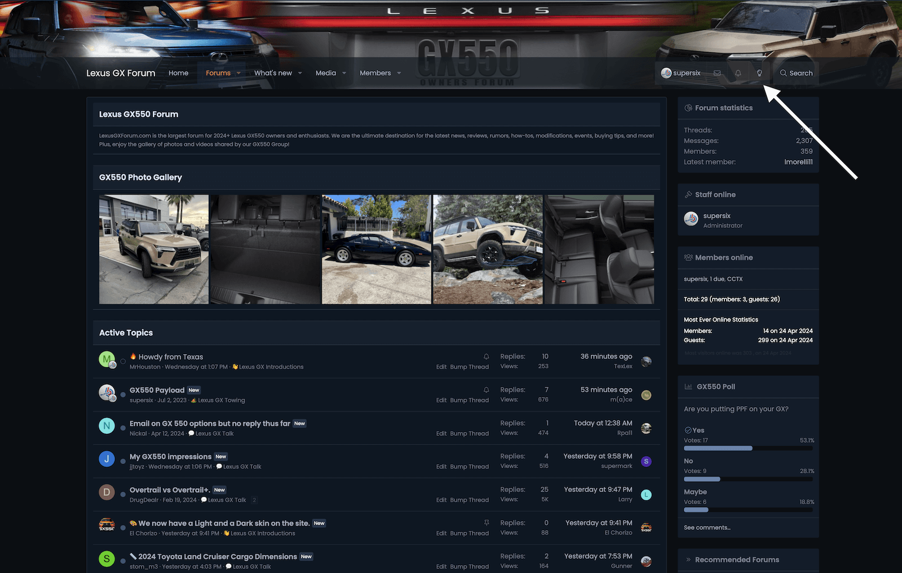The height and width of the screenshot is (573, 902).
Task: Click Bump Thread on GX550 Payload
Action: click(469, 400)
